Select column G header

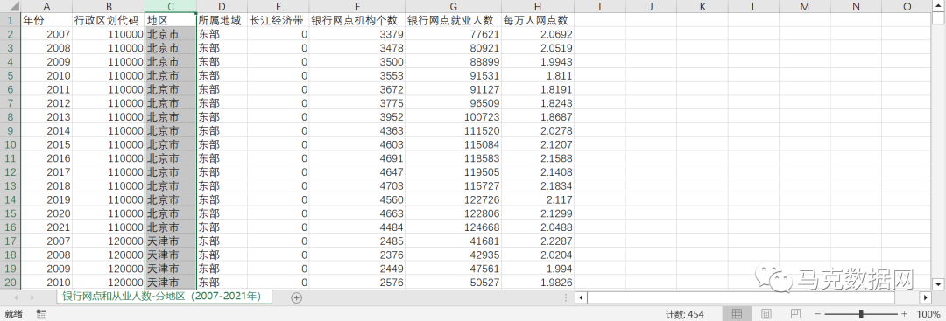[x=453, y=6]
